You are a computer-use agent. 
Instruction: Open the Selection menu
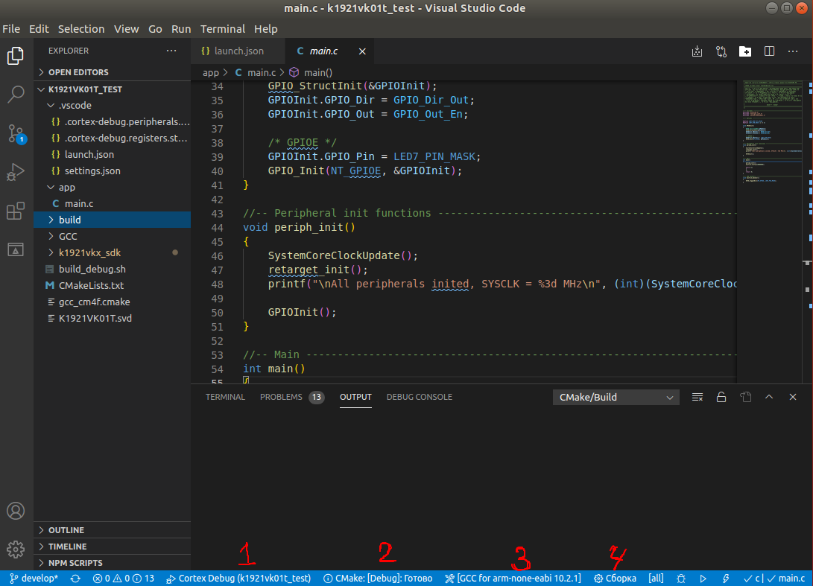point(81,29)
